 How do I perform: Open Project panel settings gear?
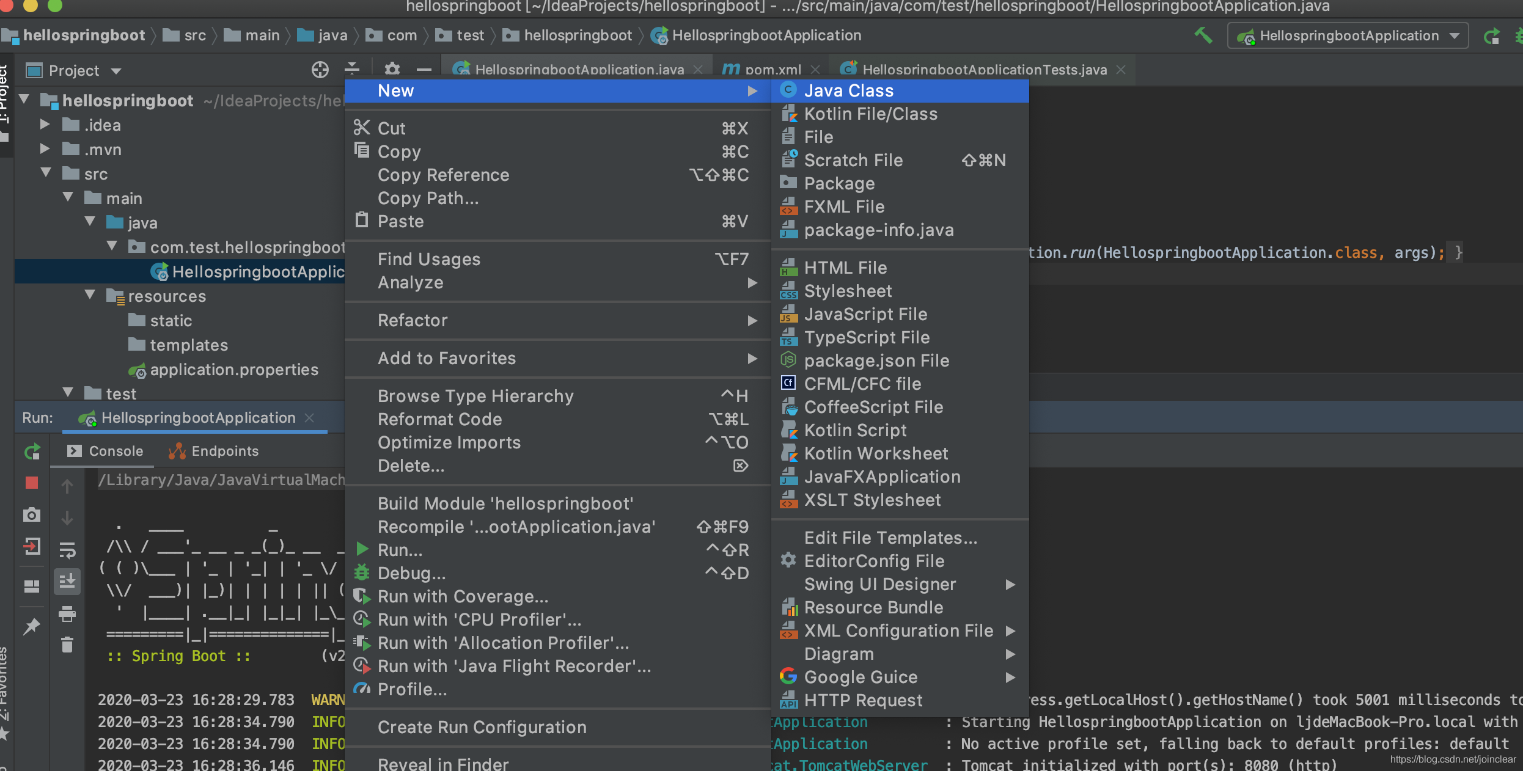tap(392, 70)
